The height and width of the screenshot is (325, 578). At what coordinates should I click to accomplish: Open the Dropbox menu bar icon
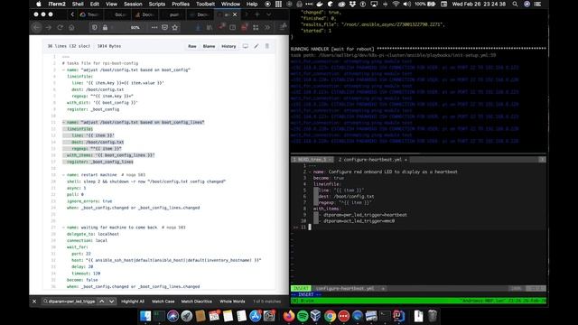352,4
